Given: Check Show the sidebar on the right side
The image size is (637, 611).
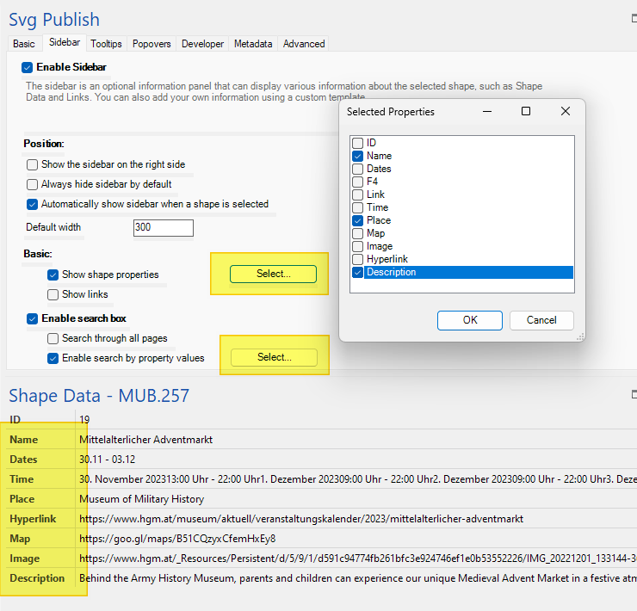Looking at the screenshot, I should click(x=32, y=164).
